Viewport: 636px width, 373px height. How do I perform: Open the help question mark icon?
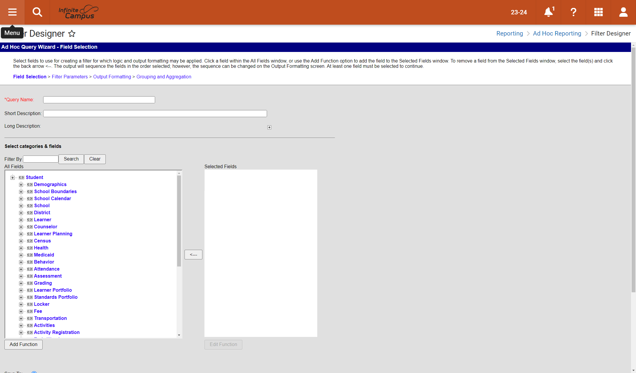click(573, 12)
